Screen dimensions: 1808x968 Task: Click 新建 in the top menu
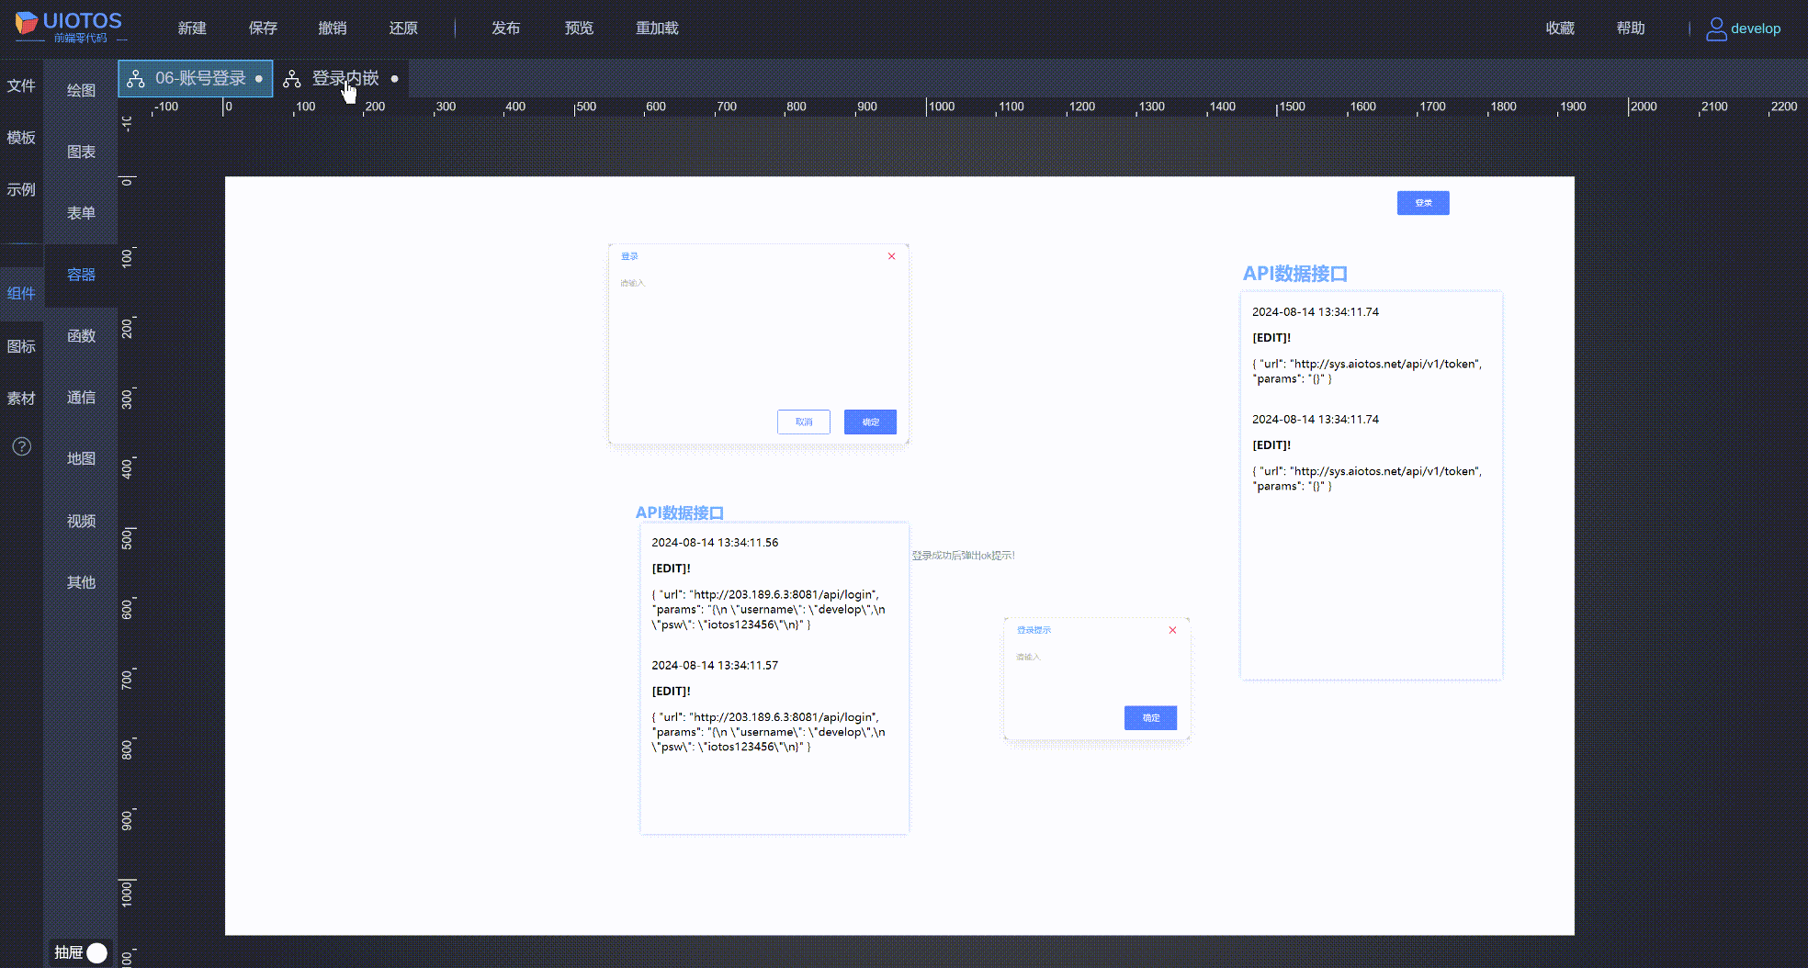pyautogui.click(x=192, y=28)
